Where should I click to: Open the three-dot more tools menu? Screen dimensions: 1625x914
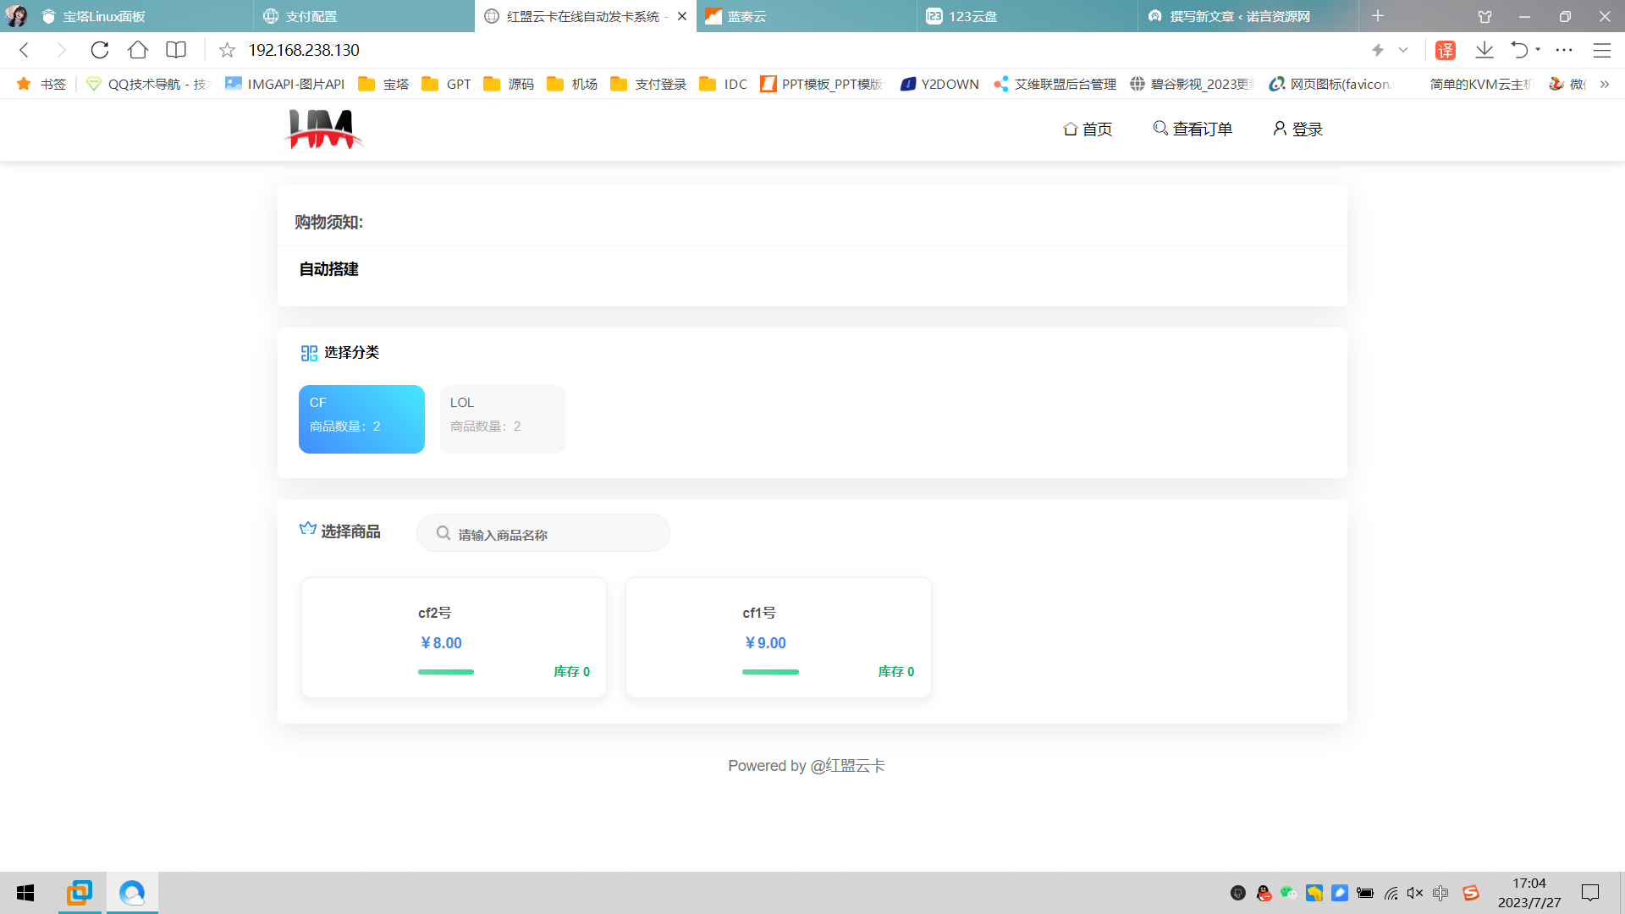point(1564,50)
